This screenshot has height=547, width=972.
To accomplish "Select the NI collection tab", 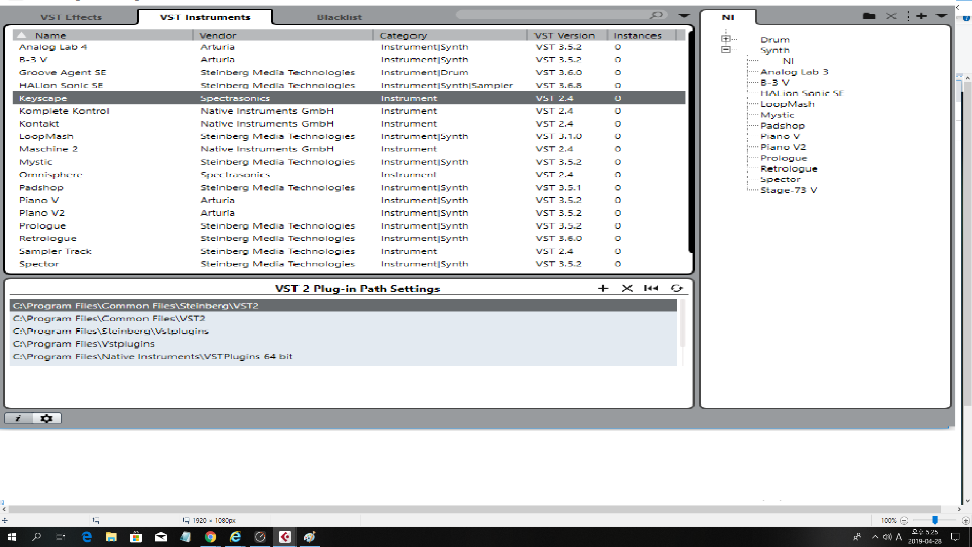I will click(x=728, y=17).
